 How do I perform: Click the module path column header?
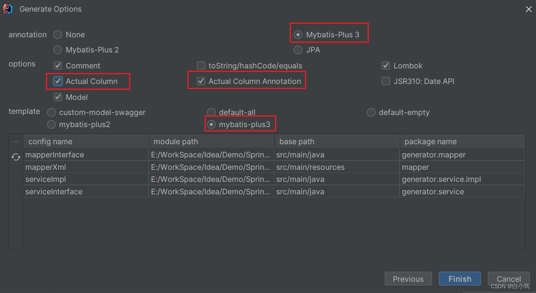coord(212,141)
